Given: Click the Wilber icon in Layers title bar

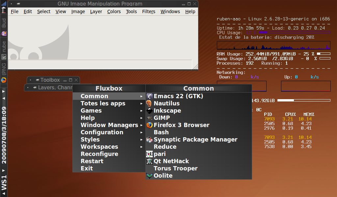Looking at the screenshot, I should pyautogui.click(x=35, y=87).
